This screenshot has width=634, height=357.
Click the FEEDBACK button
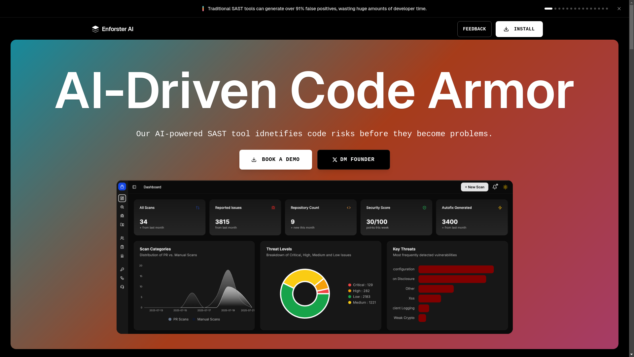pos(474,29)
